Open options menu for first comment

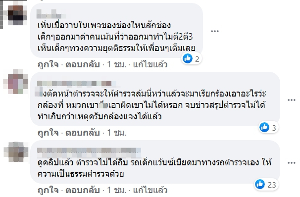[215, 31]
